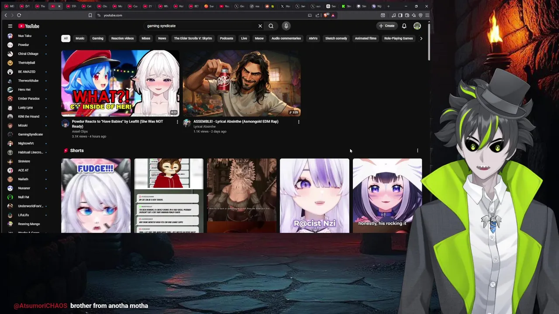Screen dimensions: 559x314
Task: Close the active YouTube tab
Action: [x=59, y=6]
